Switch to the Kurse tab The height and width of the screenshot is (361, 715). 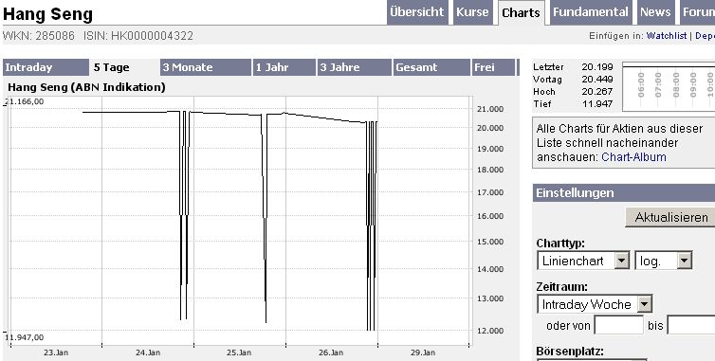point(472,12)
